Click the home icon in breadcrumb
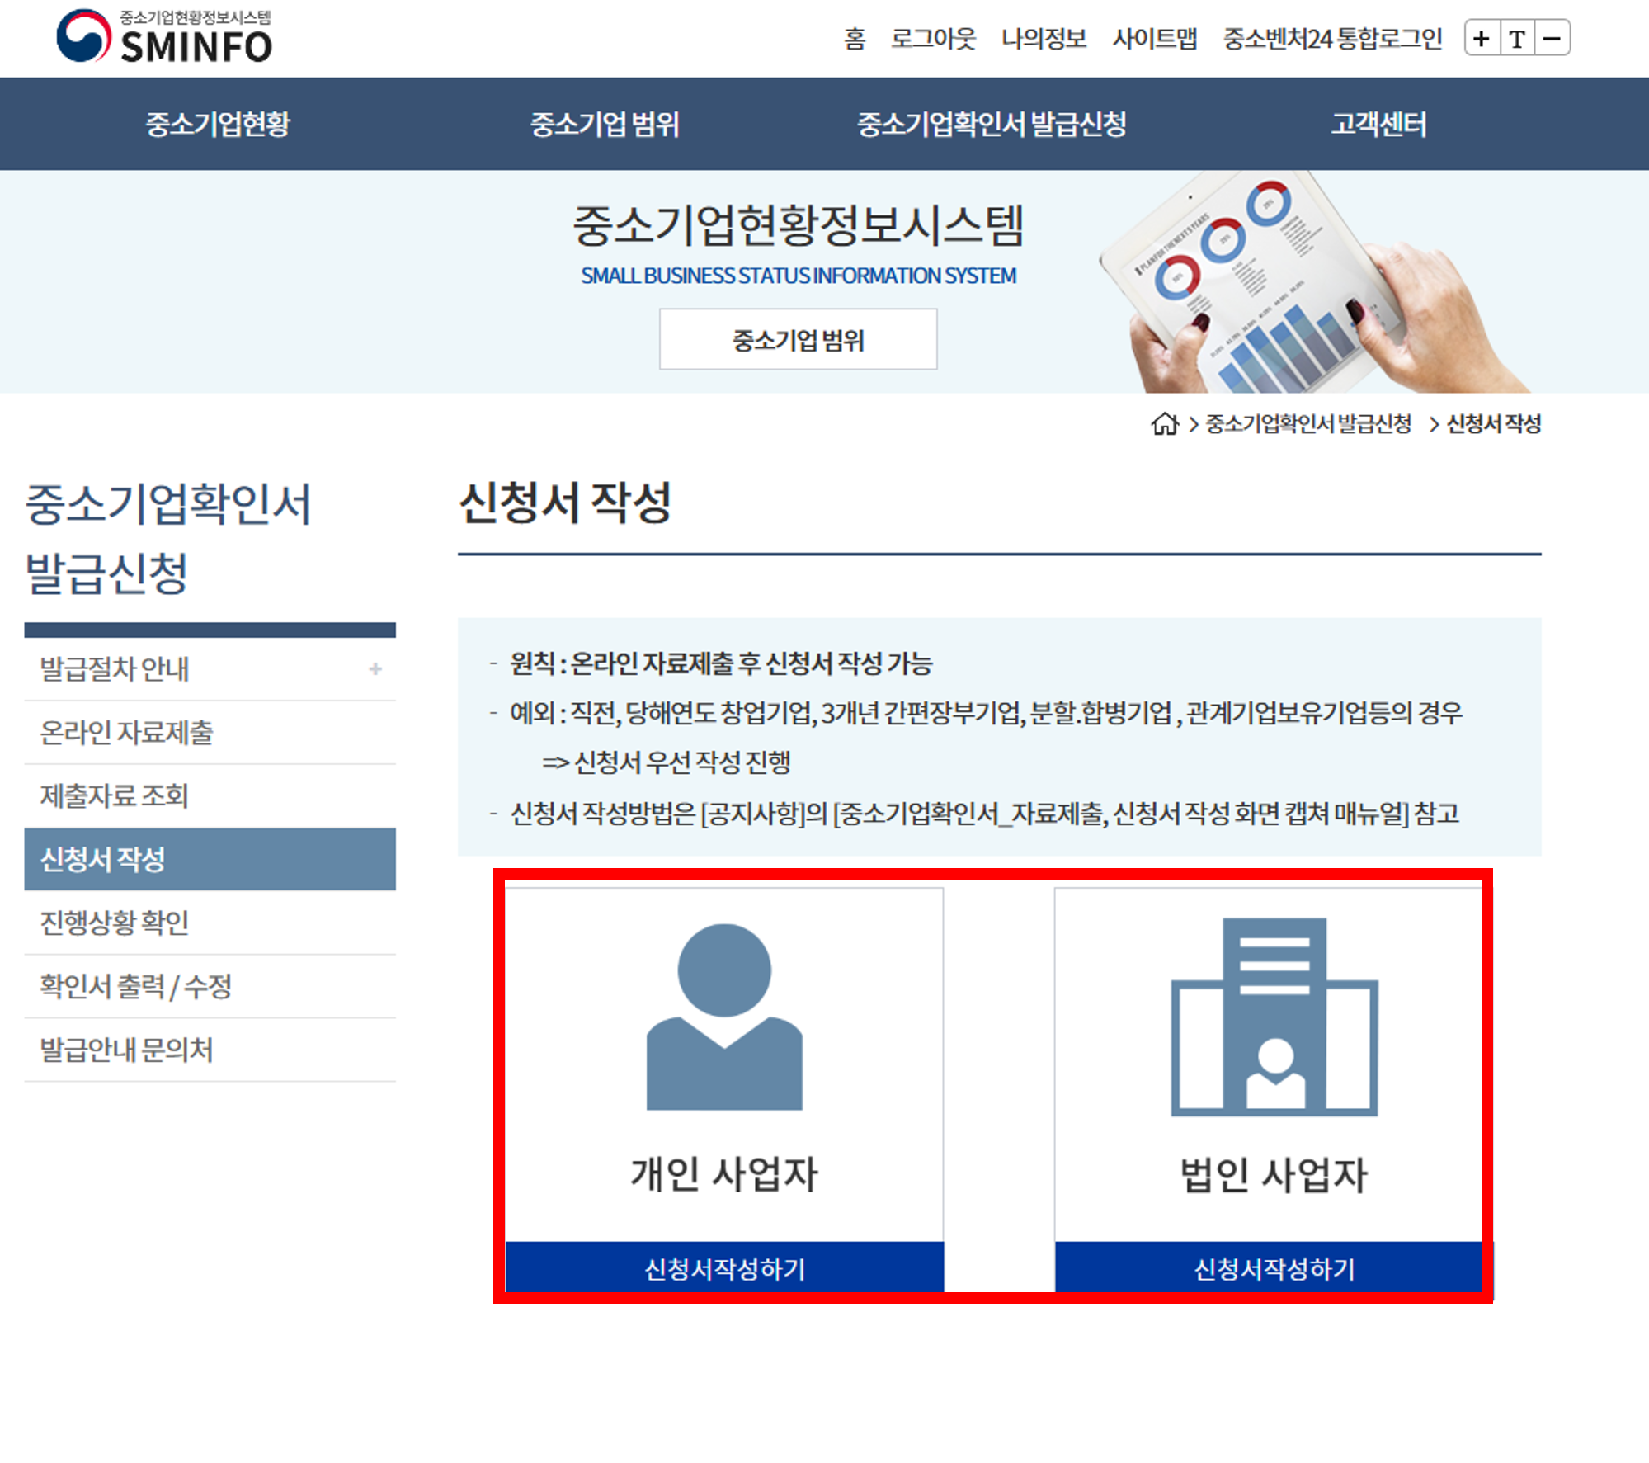This screenshot has width=1649, height=1463. coord(1164,424)
